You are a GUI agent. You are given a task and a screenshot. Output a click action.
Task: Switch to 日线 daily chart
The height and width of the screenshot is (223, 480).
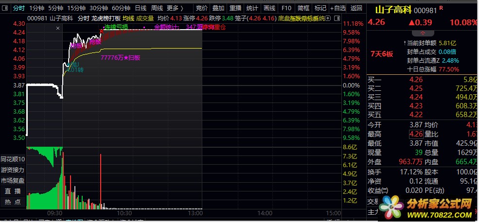[141, 8]
